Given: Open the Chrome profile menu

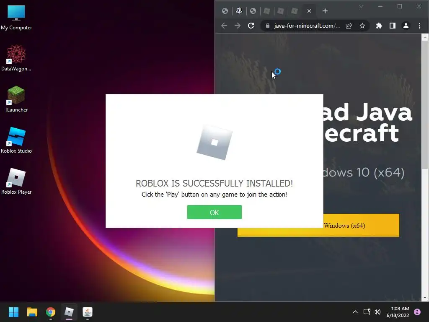Looking at the screenshot, I should pos(406,26).
